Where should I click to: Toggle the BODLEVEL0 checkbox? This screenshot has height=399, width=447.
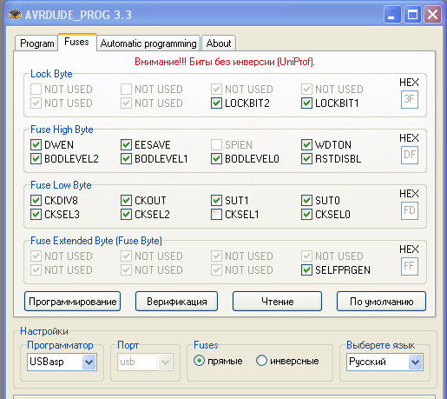click(x=216, y=159)
